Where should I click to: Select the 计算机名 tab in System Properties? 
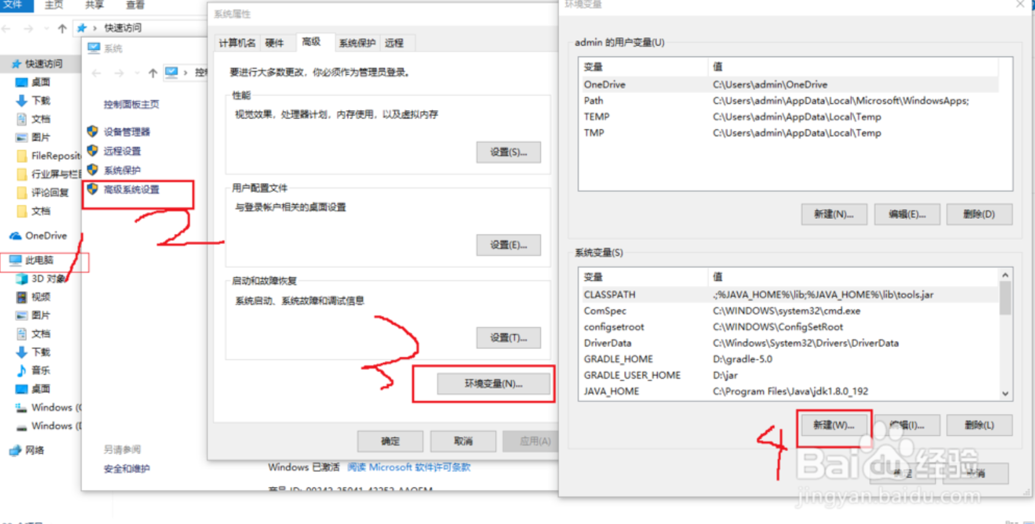237,43
